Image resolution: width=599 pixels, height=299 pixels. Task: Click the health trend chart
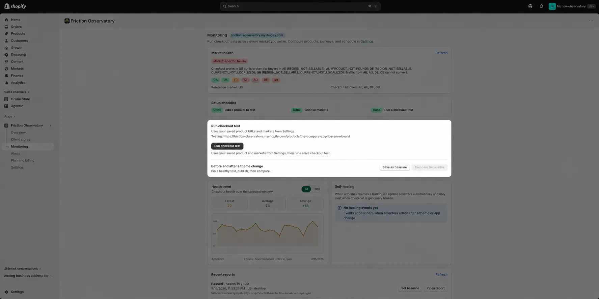(x=267, y=234)
